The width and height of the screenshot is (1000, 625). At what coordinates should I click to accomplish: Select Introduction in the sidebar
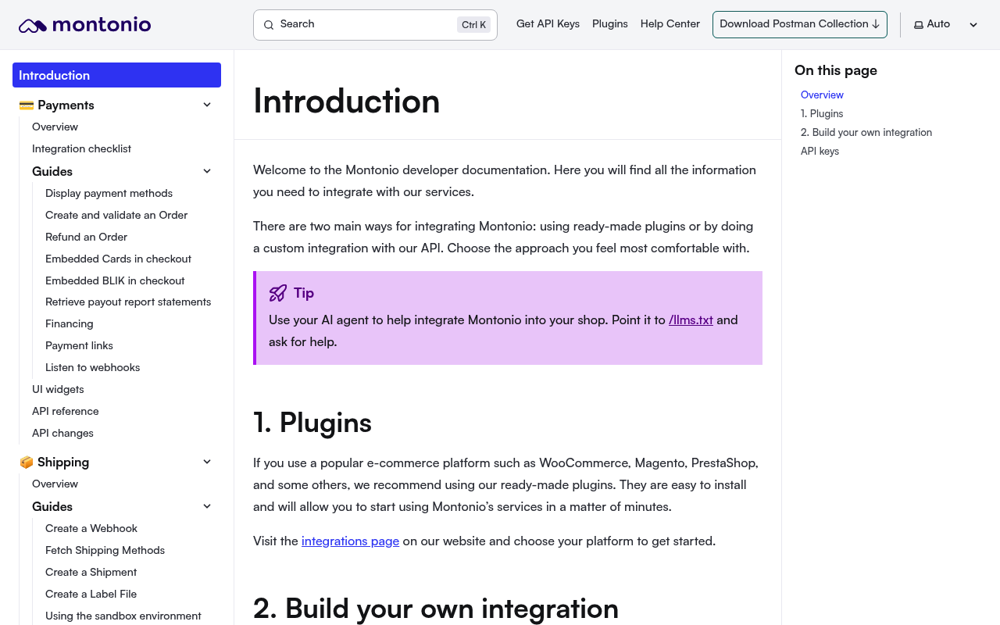pos(116,75)
